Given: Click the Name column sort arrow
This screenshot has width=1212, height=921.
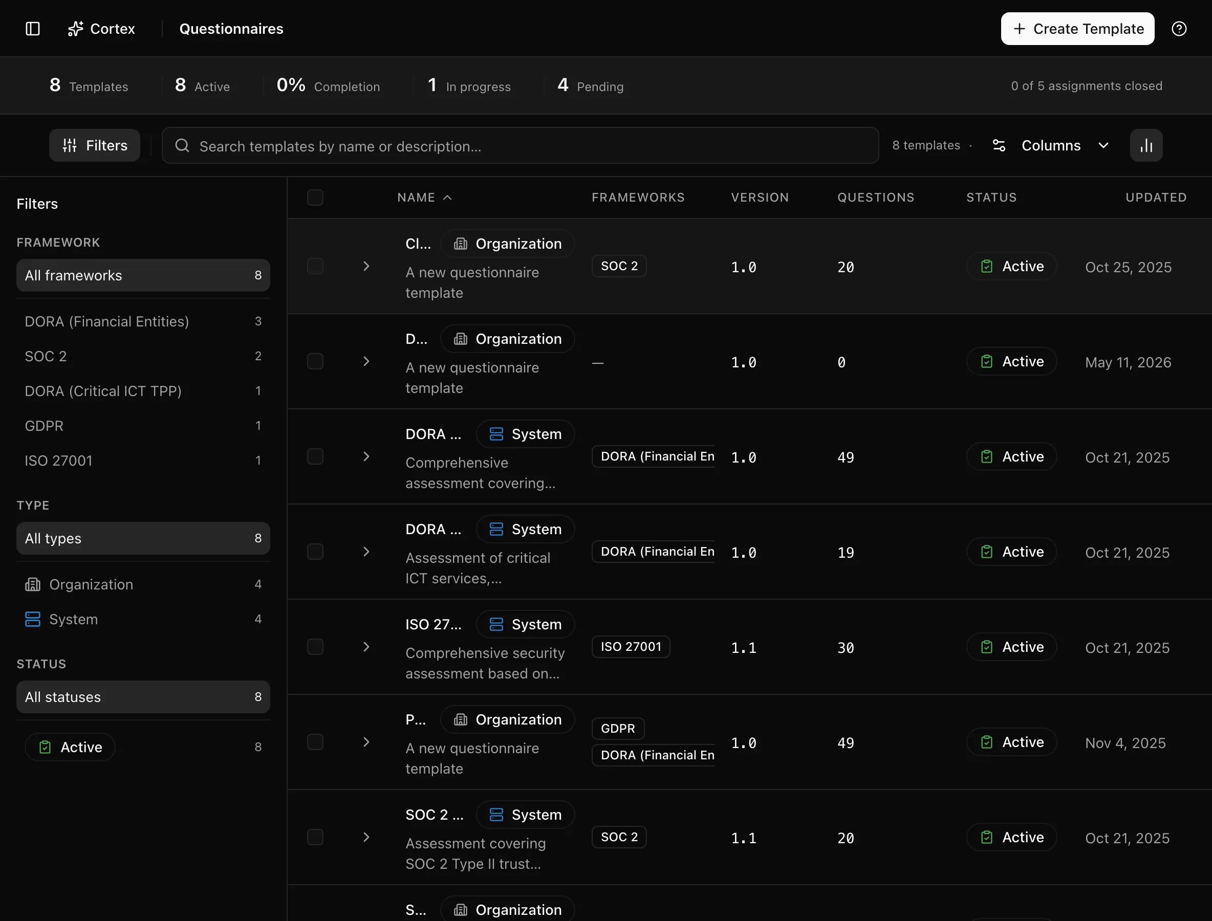Looking at the screenshot, I should point(447,198).
